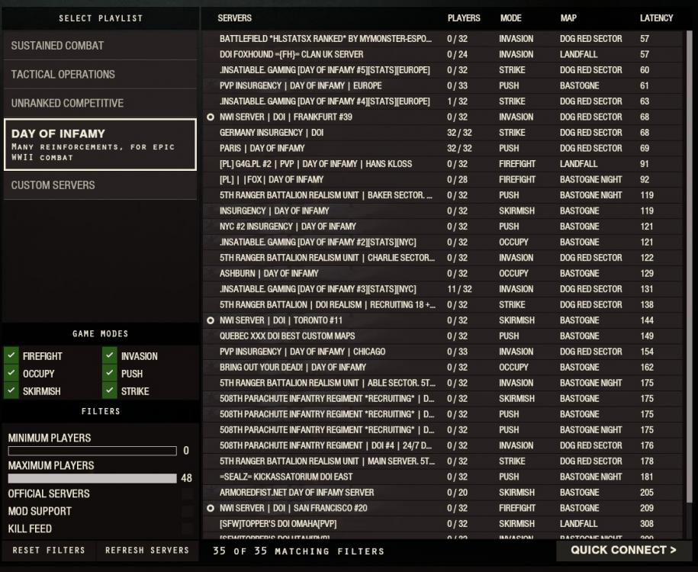Select [SFW]Topper's DOI Omaha PVP server
Viewport: 698px width, 572px height.
coord(443,524)
